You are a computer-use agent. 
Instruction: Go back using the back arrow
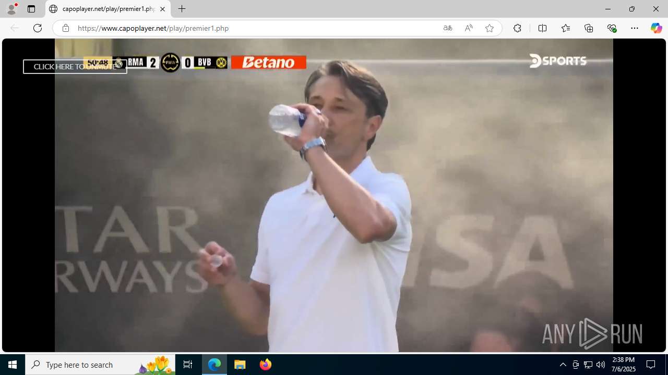(15, 28)
